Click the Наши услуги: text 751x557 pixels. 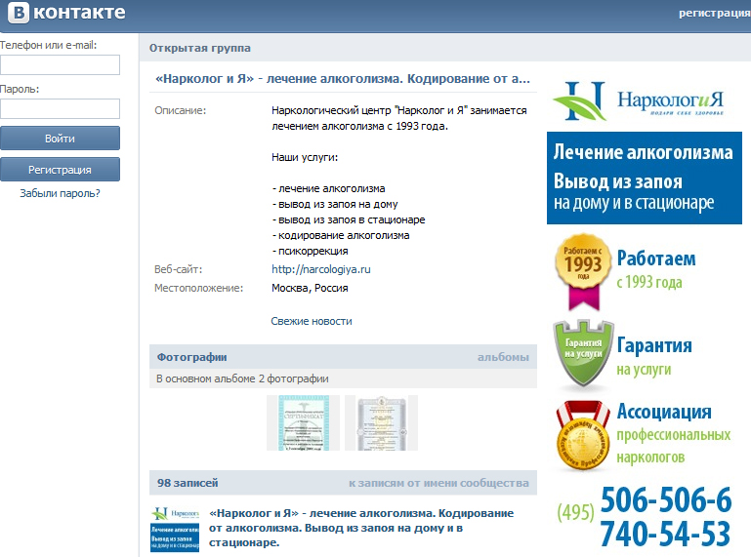305,157
